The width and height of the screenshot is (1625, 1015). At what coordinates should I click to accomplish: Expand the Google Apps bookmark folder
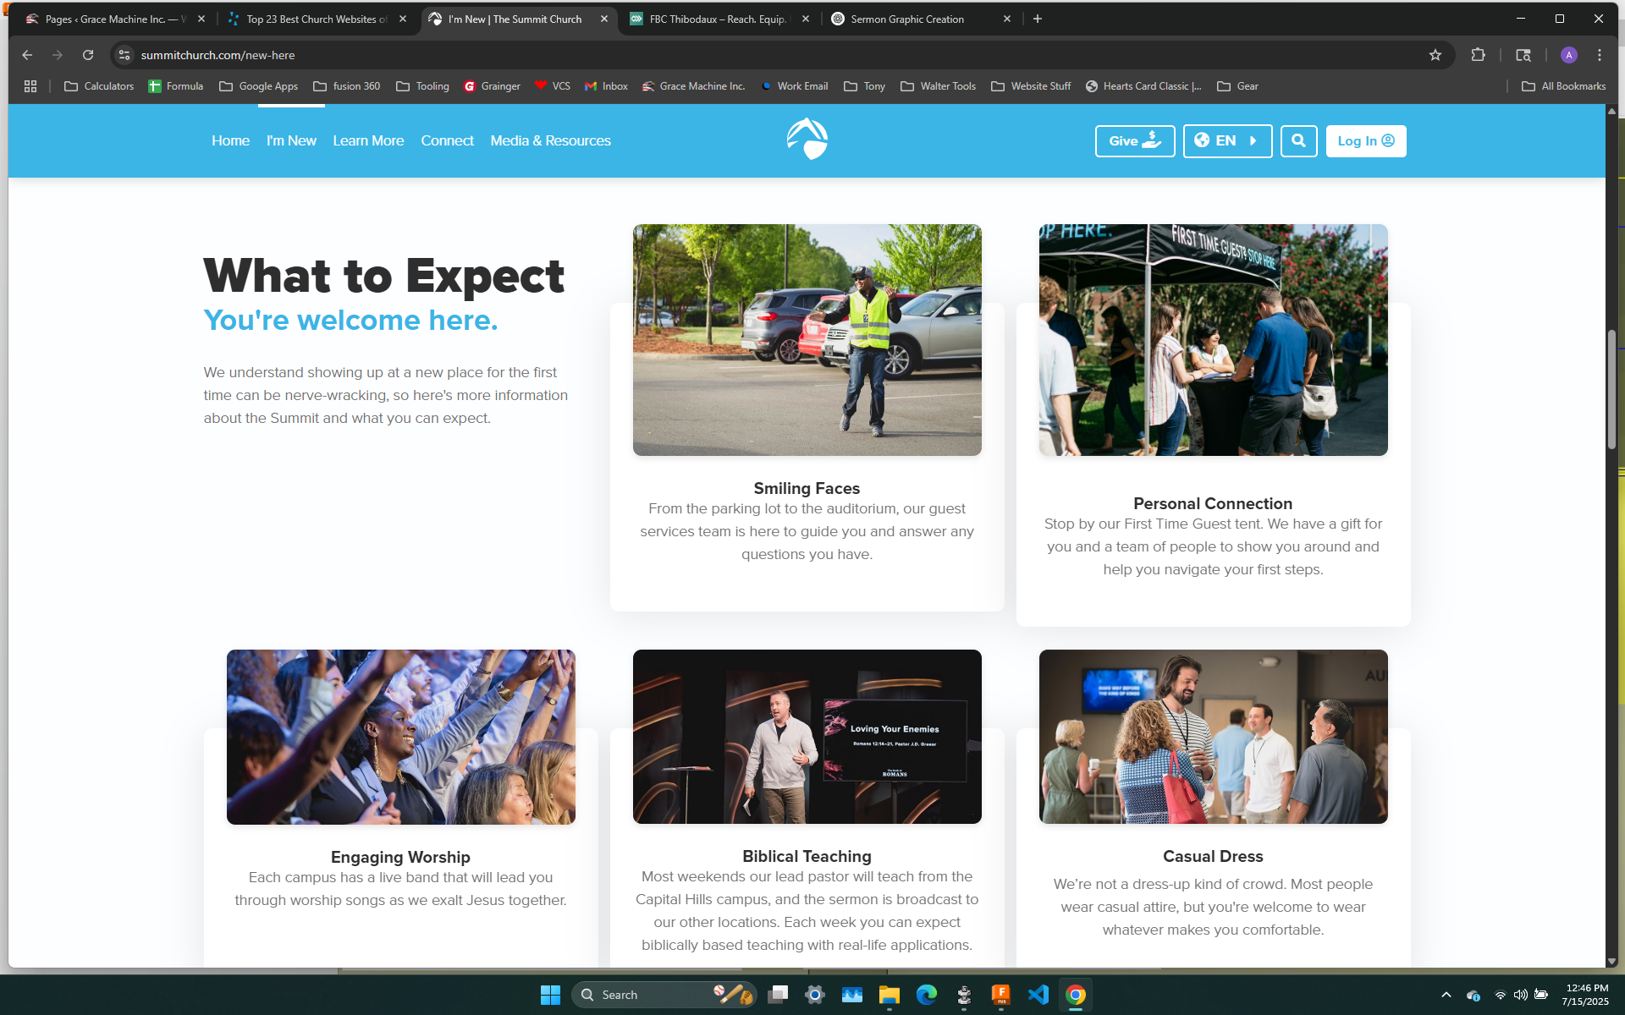click(x=258, y=86)
